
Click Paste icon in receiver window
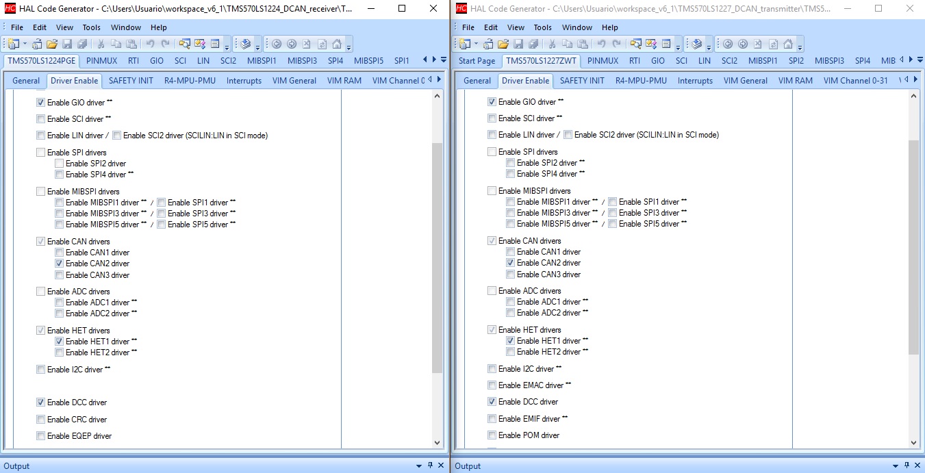(131, 44)
